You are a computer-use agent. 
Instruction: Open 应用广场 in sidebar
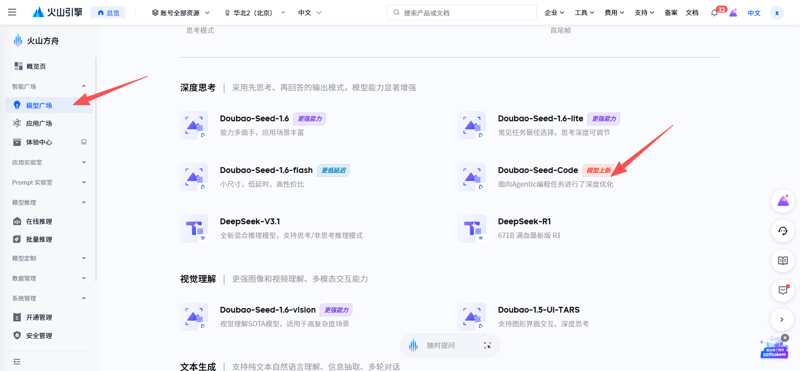[49, 123]
